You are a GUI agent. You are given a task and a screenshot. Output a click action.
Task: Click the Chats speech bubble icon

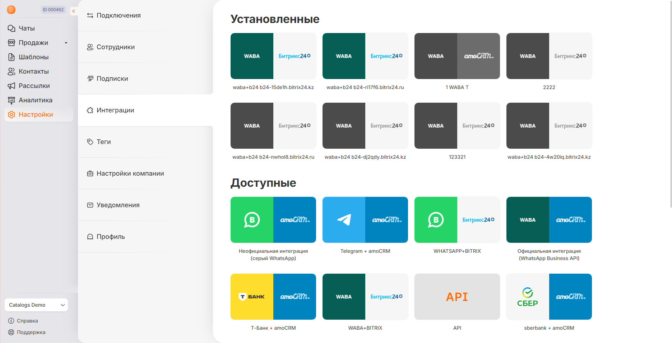tap(11, 28)
